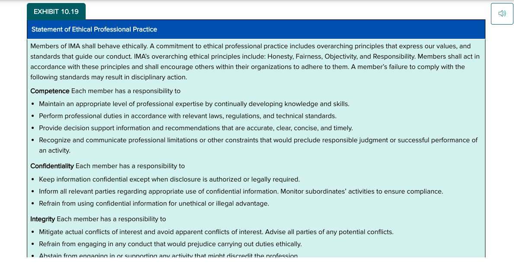Click the bullet about discrediting the profession
The height and width of the screenshot is (266, 514).
[168, 255]
